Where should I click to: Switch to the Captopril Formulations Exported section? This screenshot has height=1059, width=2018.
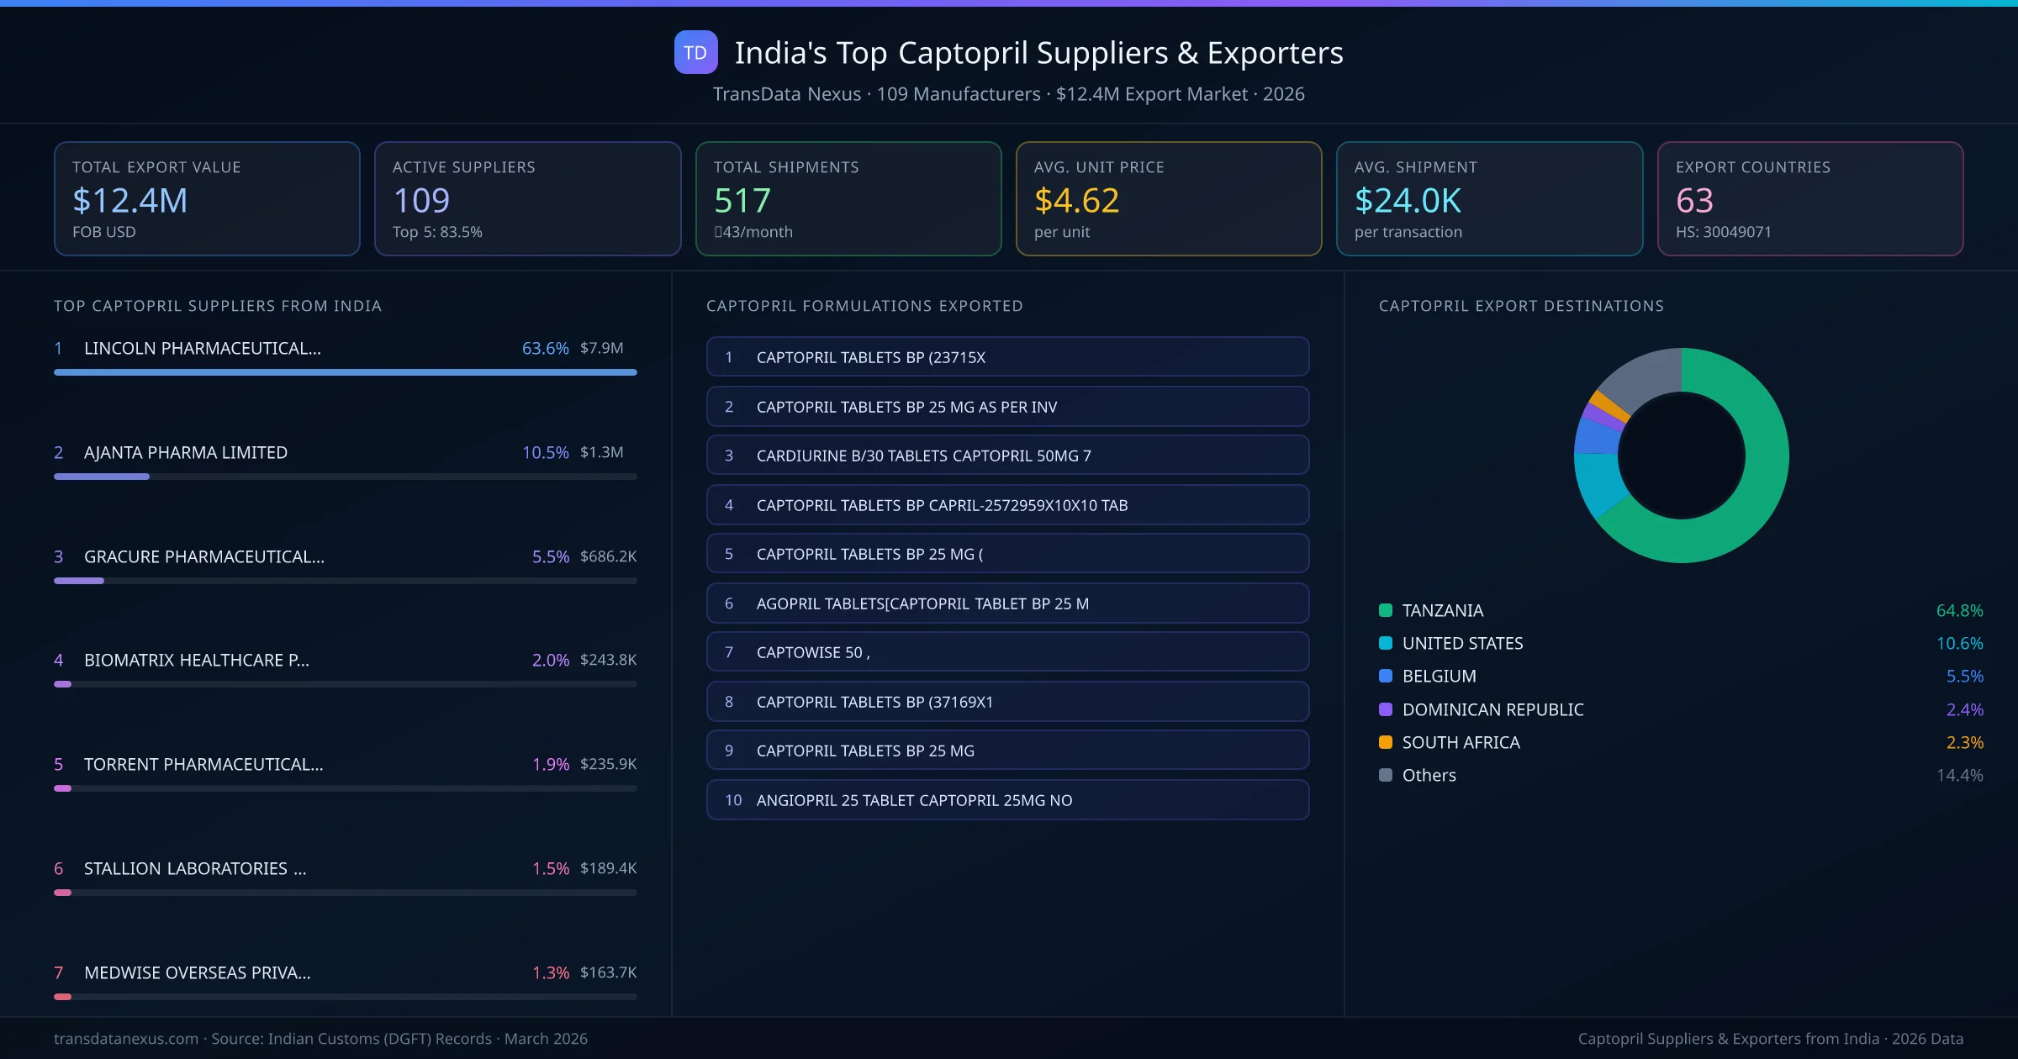click(x=864, y=306)
